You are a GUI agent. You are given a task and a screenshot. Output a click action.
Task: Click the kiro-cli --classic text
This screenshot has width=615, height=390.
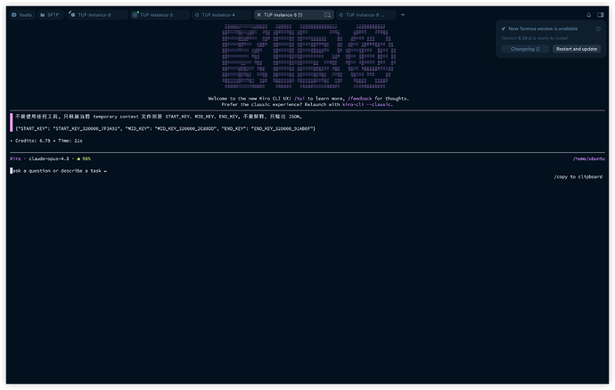(366, 105)
